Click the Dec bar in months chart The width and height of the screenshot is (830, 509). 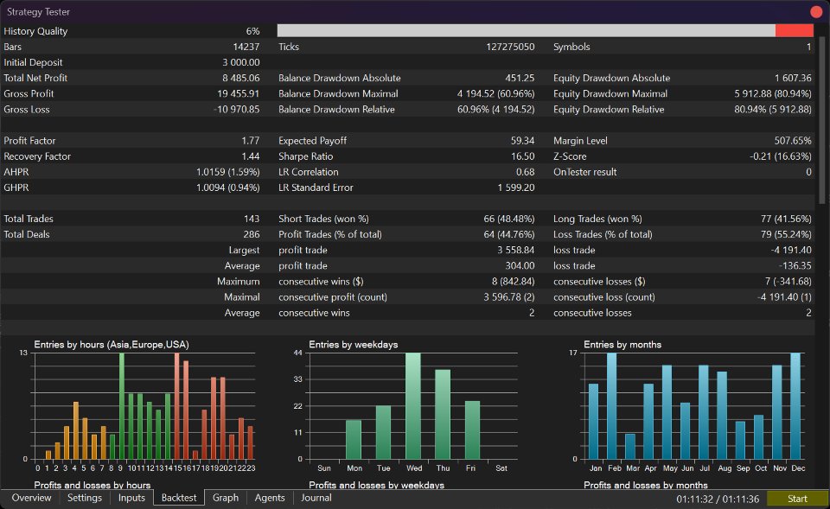pyautogui.click(x=796, y=406)
